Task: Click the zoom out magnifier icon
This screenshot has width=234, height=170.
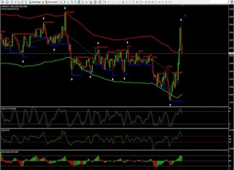Action: pos(75,2)
